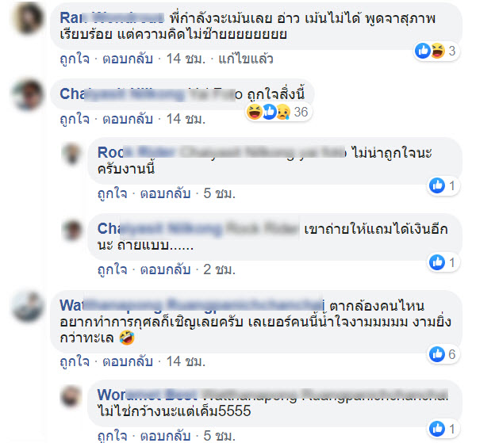Open Wat's profile avatar
Viewport: 495px width, 443px height.
pyautogui.click(x=28, y=307)
